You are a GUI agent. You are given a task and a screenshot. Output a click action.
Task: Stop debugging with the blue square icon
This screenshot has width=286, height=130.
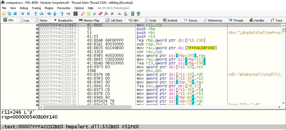coord(15,14)
